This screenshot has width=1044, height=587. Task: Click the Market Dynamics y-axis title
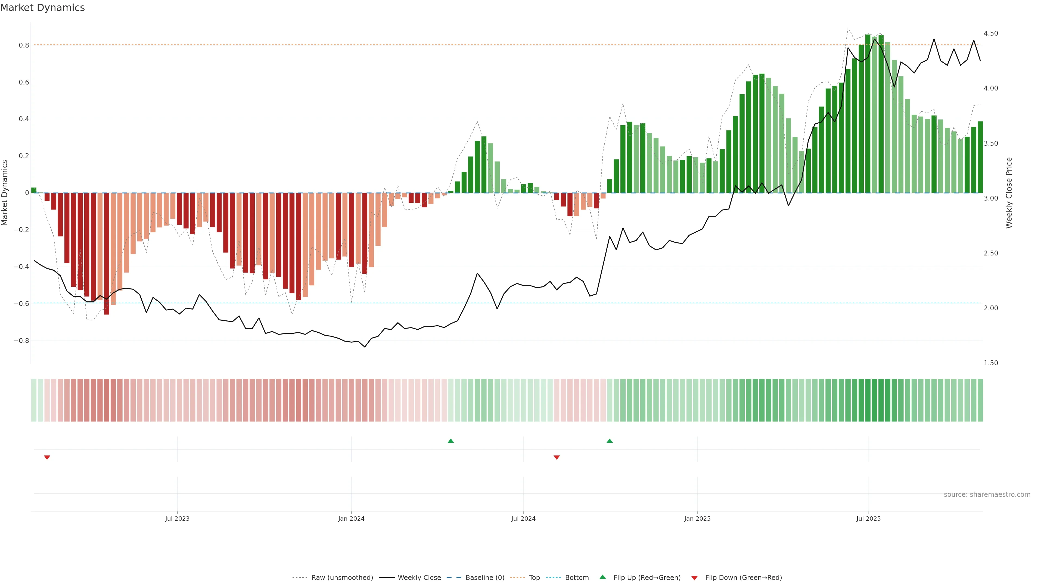pos(5,193)
